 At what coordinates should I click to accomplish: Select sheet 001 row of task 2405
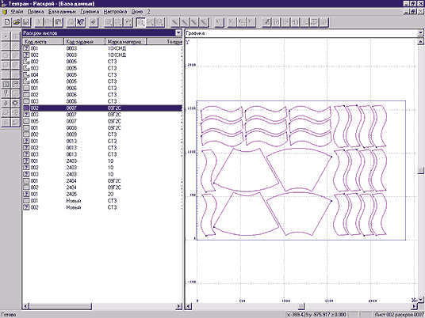[x=102, y=194]
